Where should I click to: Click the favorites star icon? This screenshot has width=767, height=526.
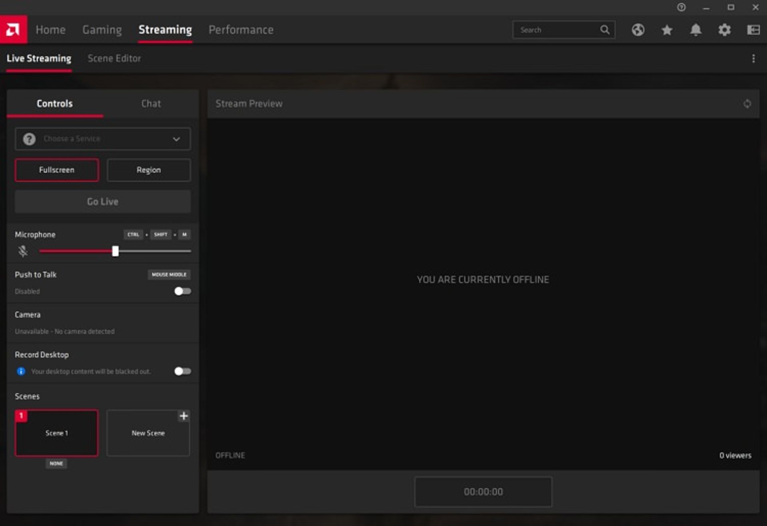pos(667,30)
